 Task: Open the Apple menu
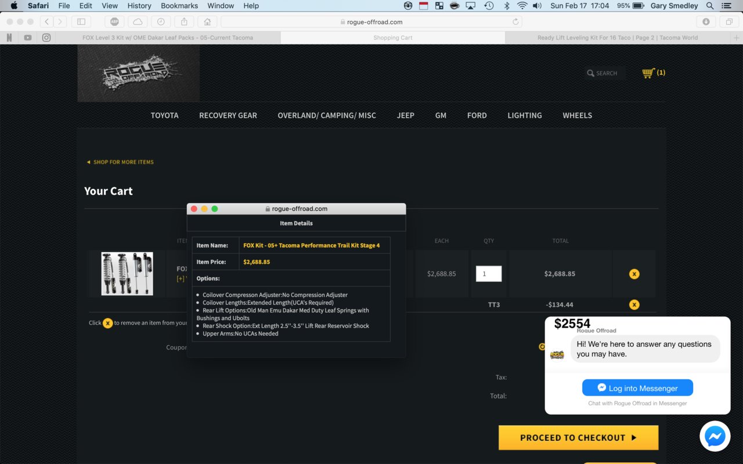14,6
